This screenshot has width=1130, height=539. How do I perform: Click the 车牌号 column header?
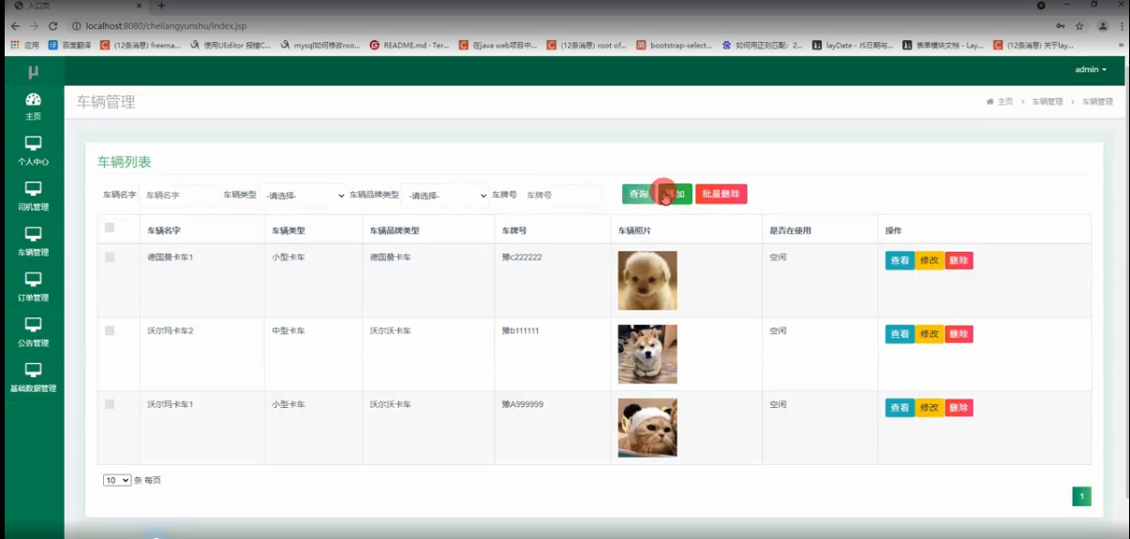coord(513,230)
